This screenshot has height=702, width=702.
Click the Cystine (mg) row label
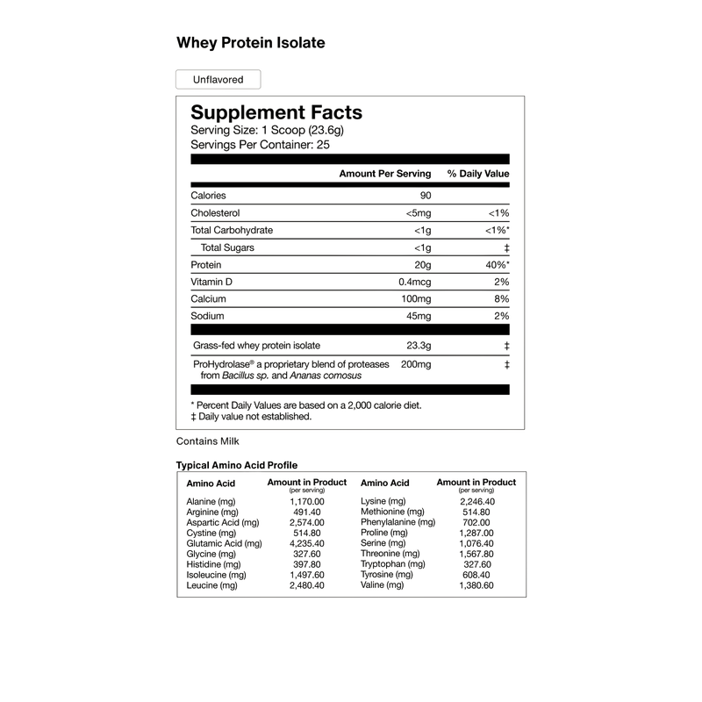tap(211, 534)
